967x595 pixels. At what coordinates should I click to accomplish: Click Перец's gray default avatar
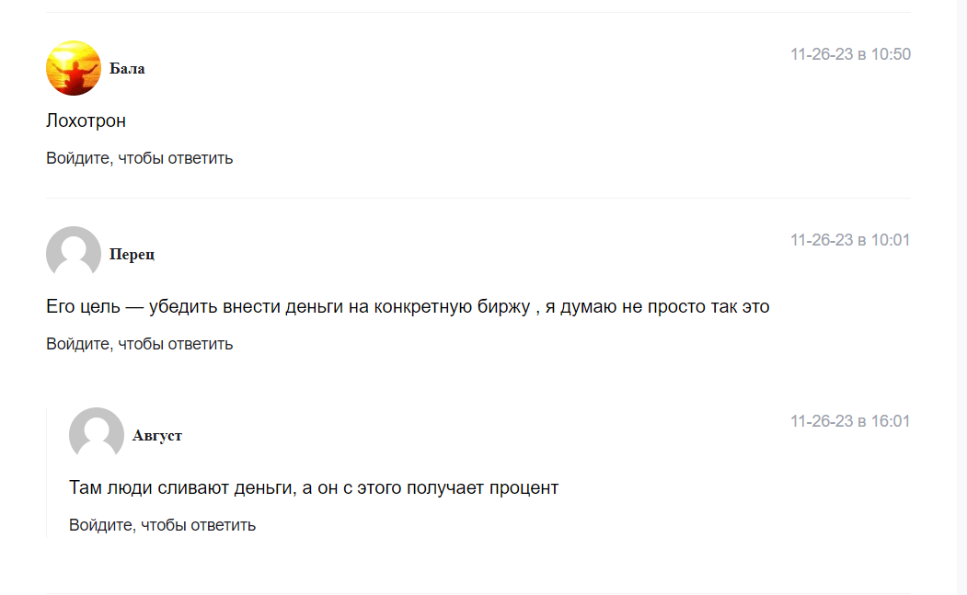(73, 253)
